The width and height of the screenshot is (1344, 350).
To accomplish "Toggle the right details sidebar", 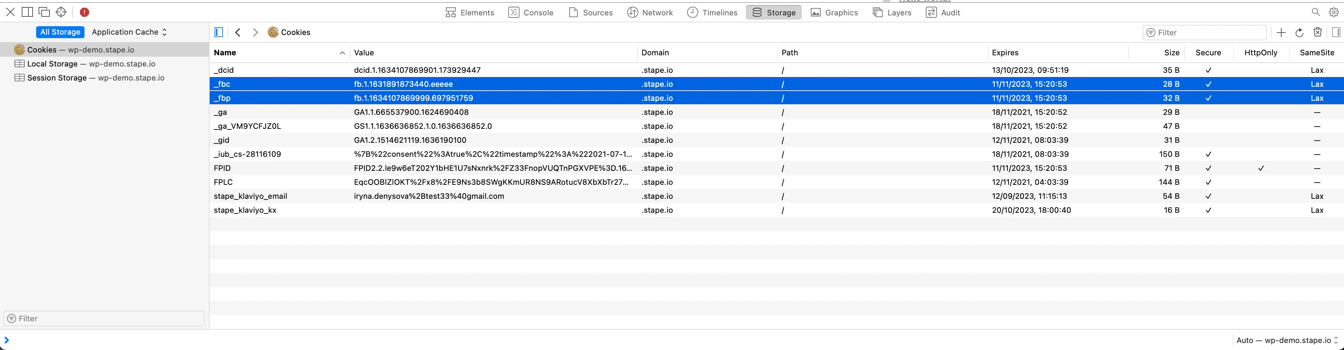I will tap(1336, 32).
